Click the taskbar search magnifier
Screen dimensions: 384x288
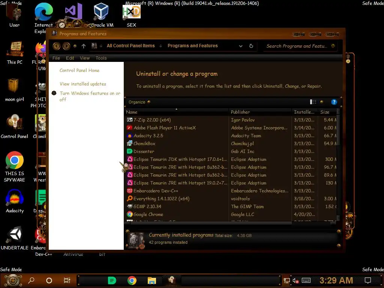click(x=31, y=280)
